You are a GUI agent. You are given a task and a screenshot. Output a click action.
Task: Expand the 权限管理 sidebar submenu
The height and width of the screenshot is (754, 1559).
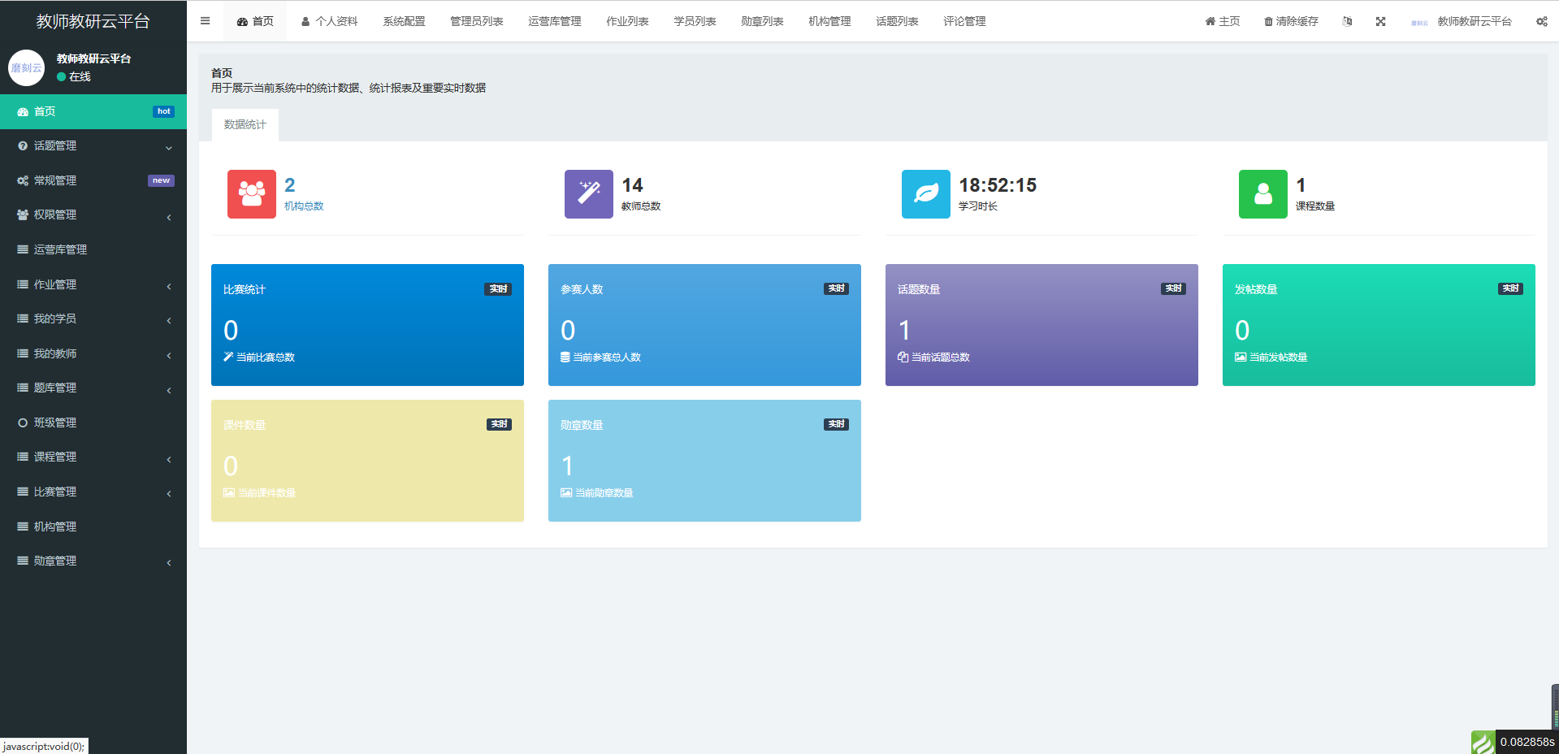click(x=93, y=215)
